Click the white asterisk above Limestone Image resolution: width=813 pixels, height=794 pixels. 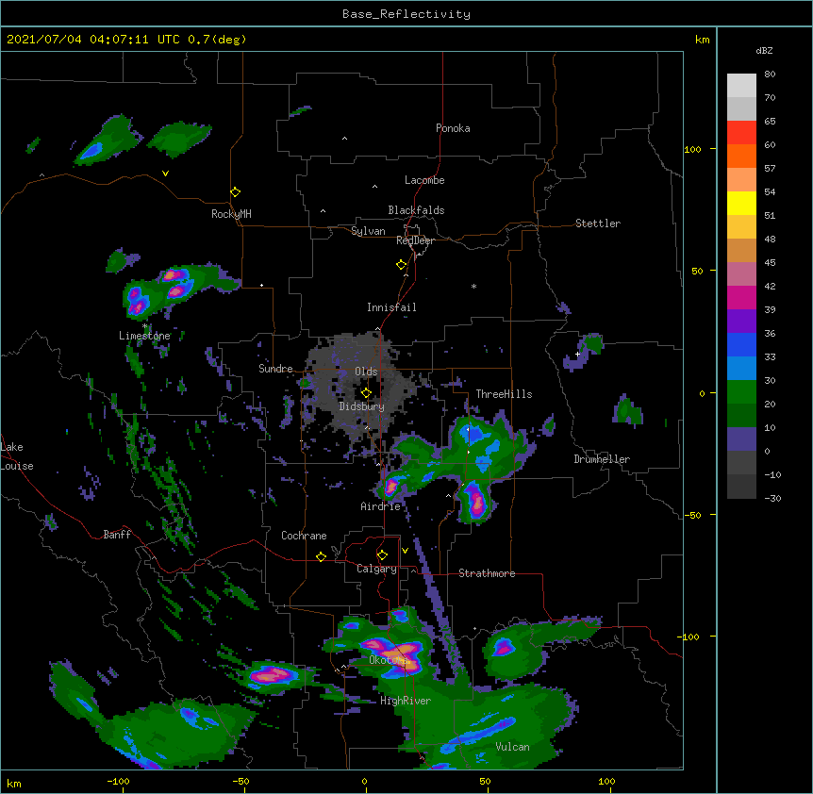[x=145, y=326]
